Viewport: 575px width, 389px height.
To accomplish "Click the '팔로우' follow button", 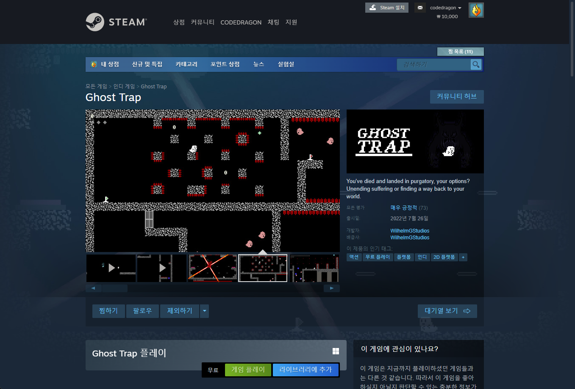I will [x=142, y=311].
